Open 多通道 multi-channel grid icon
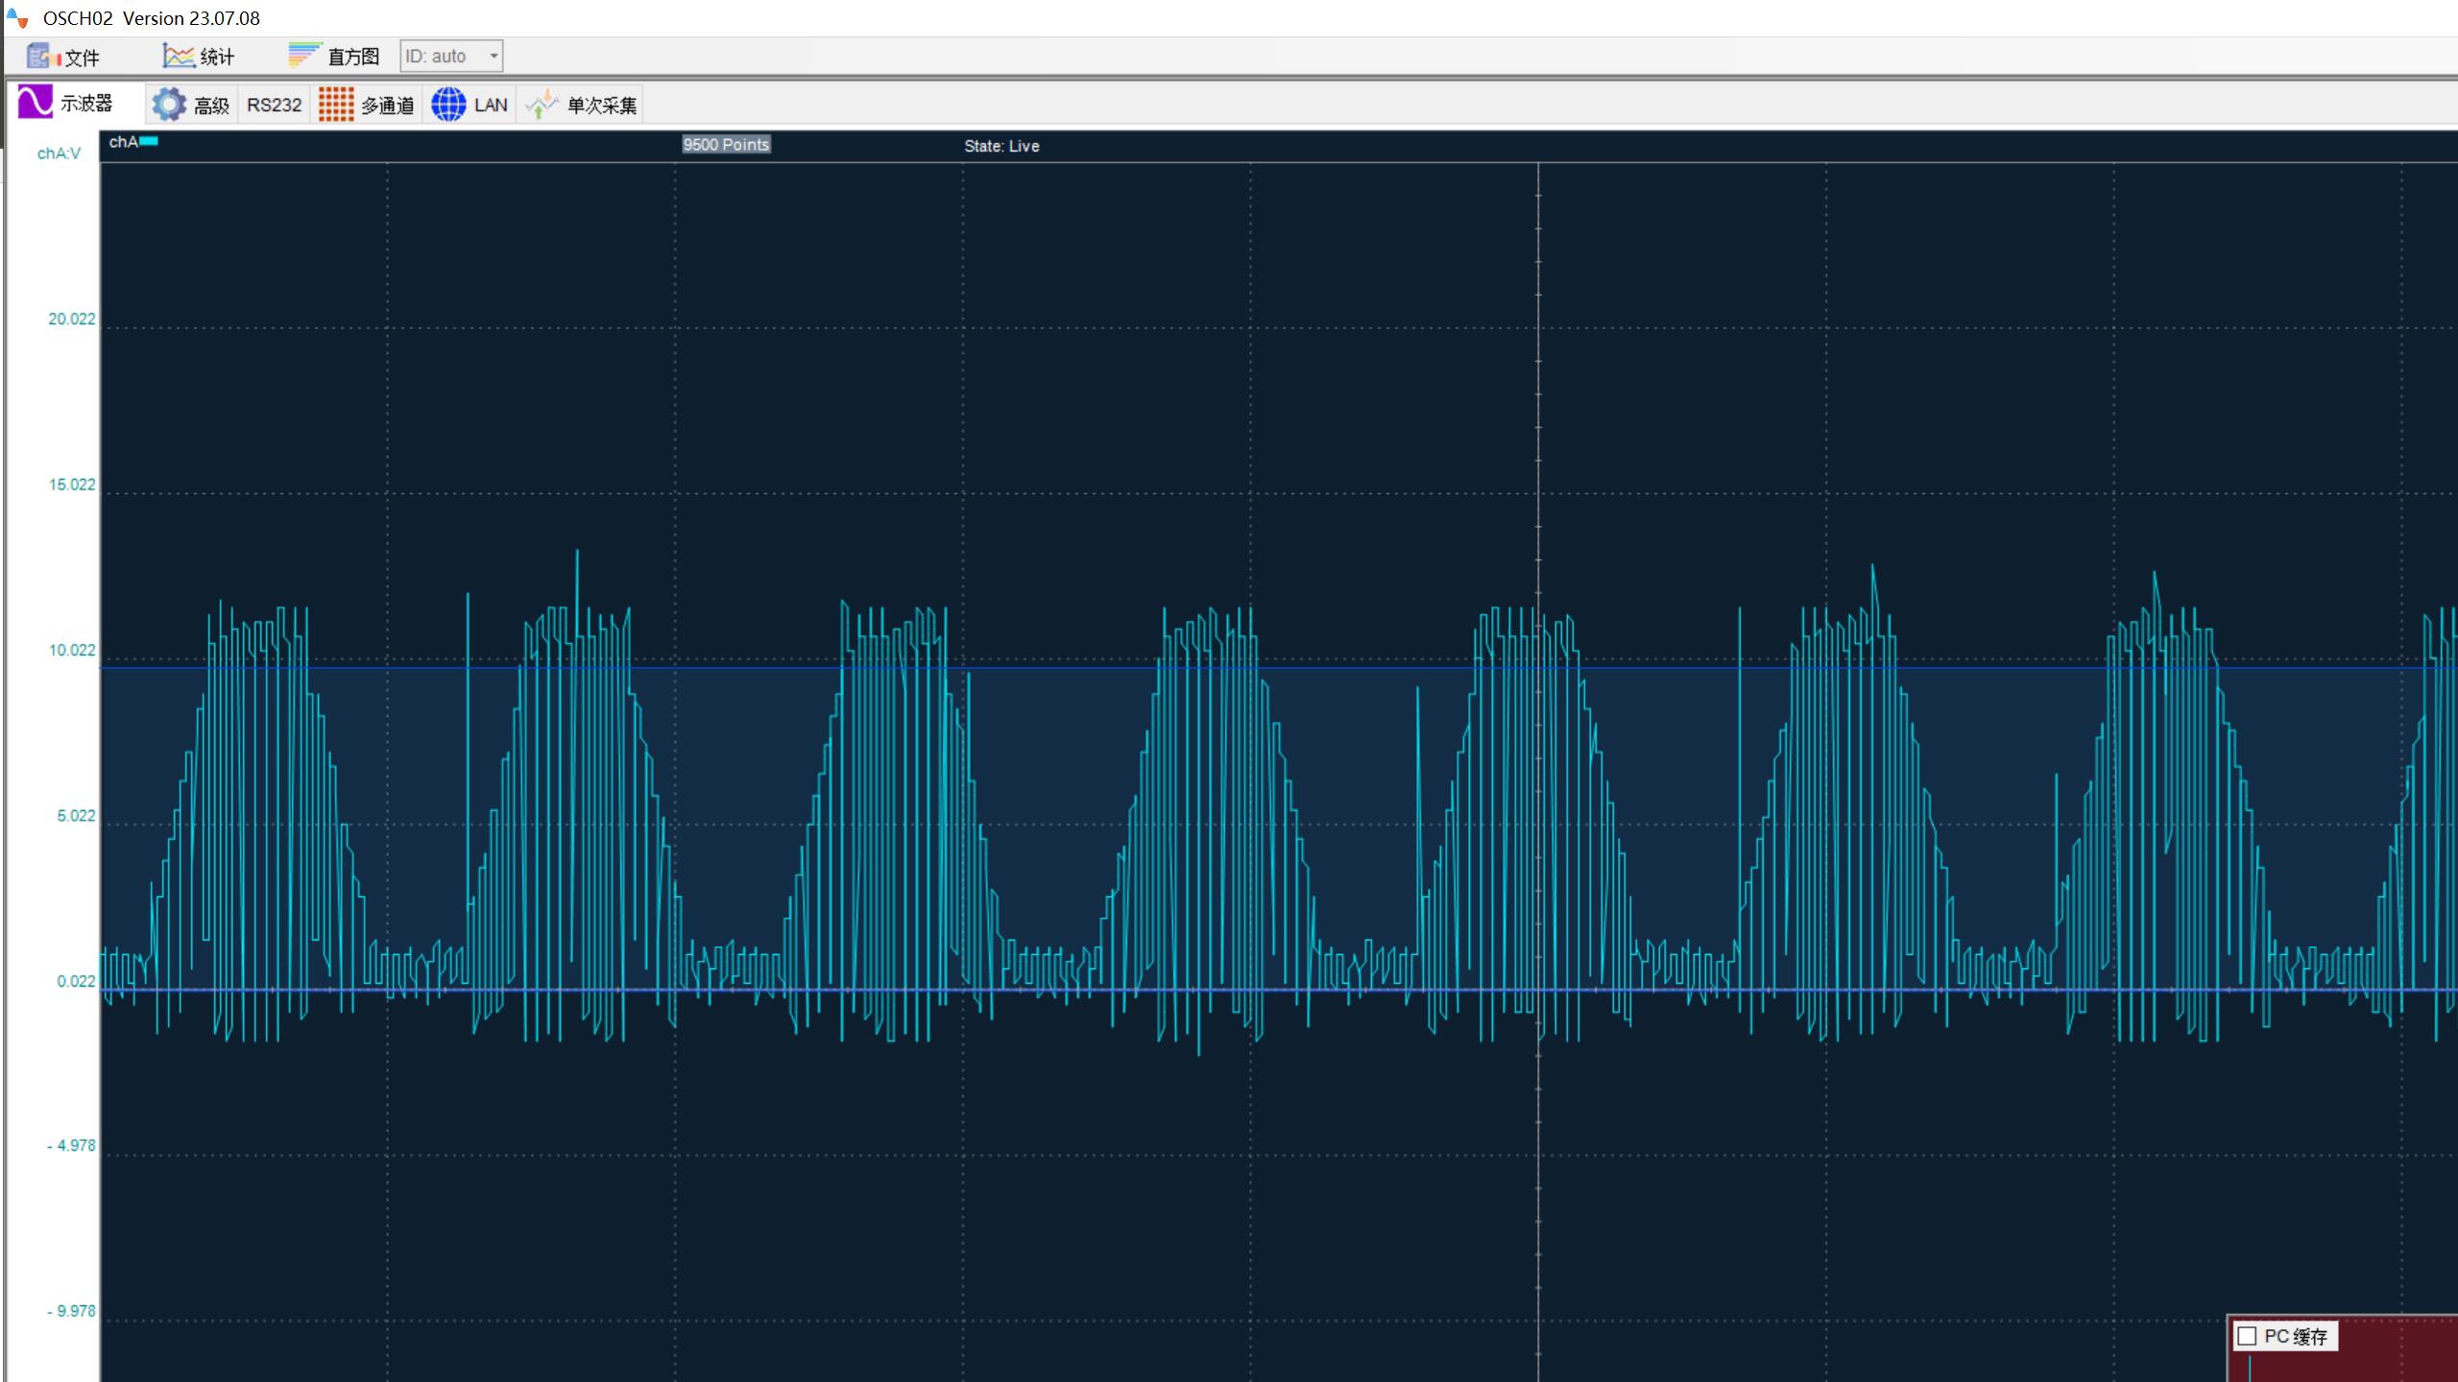The width and height of the screenshot is (2458, 1382). pyautogui.click(x=336, y=105)
